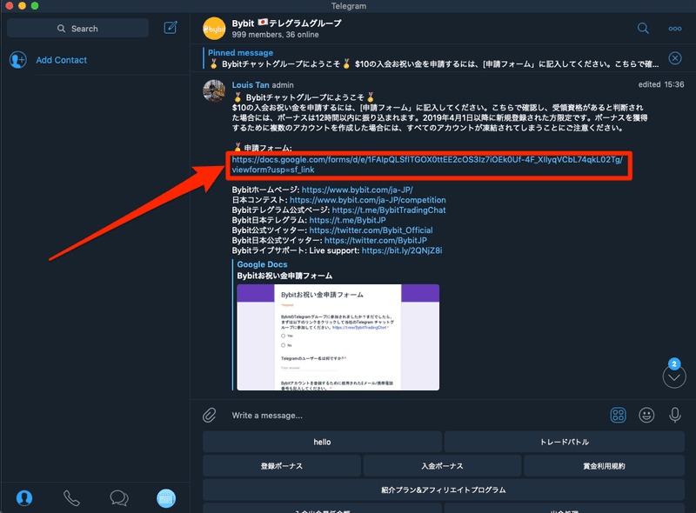
Task: Open the twitter.com/BybitJP link
Action: tap(376, 241)
